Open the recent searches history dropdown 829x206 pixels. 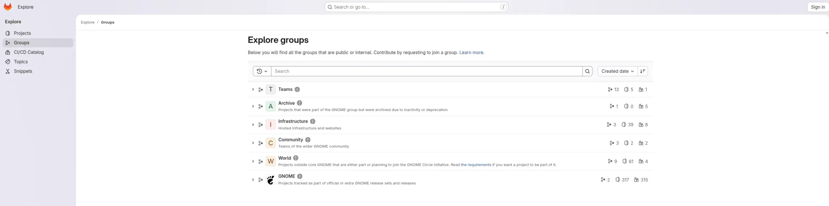click(x=262, y=71)
